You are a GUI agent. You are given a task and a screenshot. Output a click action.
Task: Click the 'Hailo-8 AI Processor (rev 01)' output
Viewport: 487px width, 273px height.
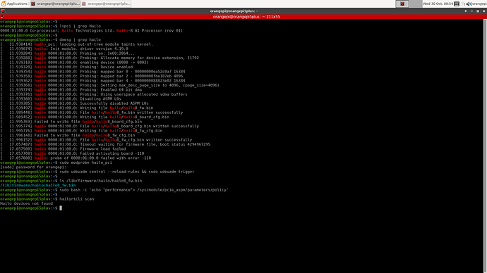coord(150,31)
